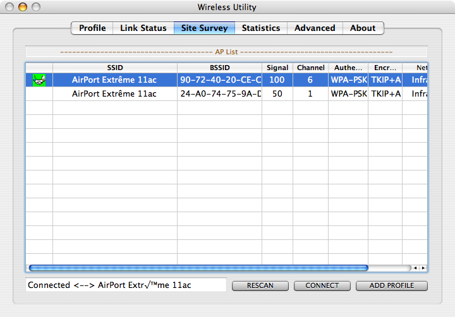Close the Wireless Utility window

pyautogui.click(x=9, y=7)
